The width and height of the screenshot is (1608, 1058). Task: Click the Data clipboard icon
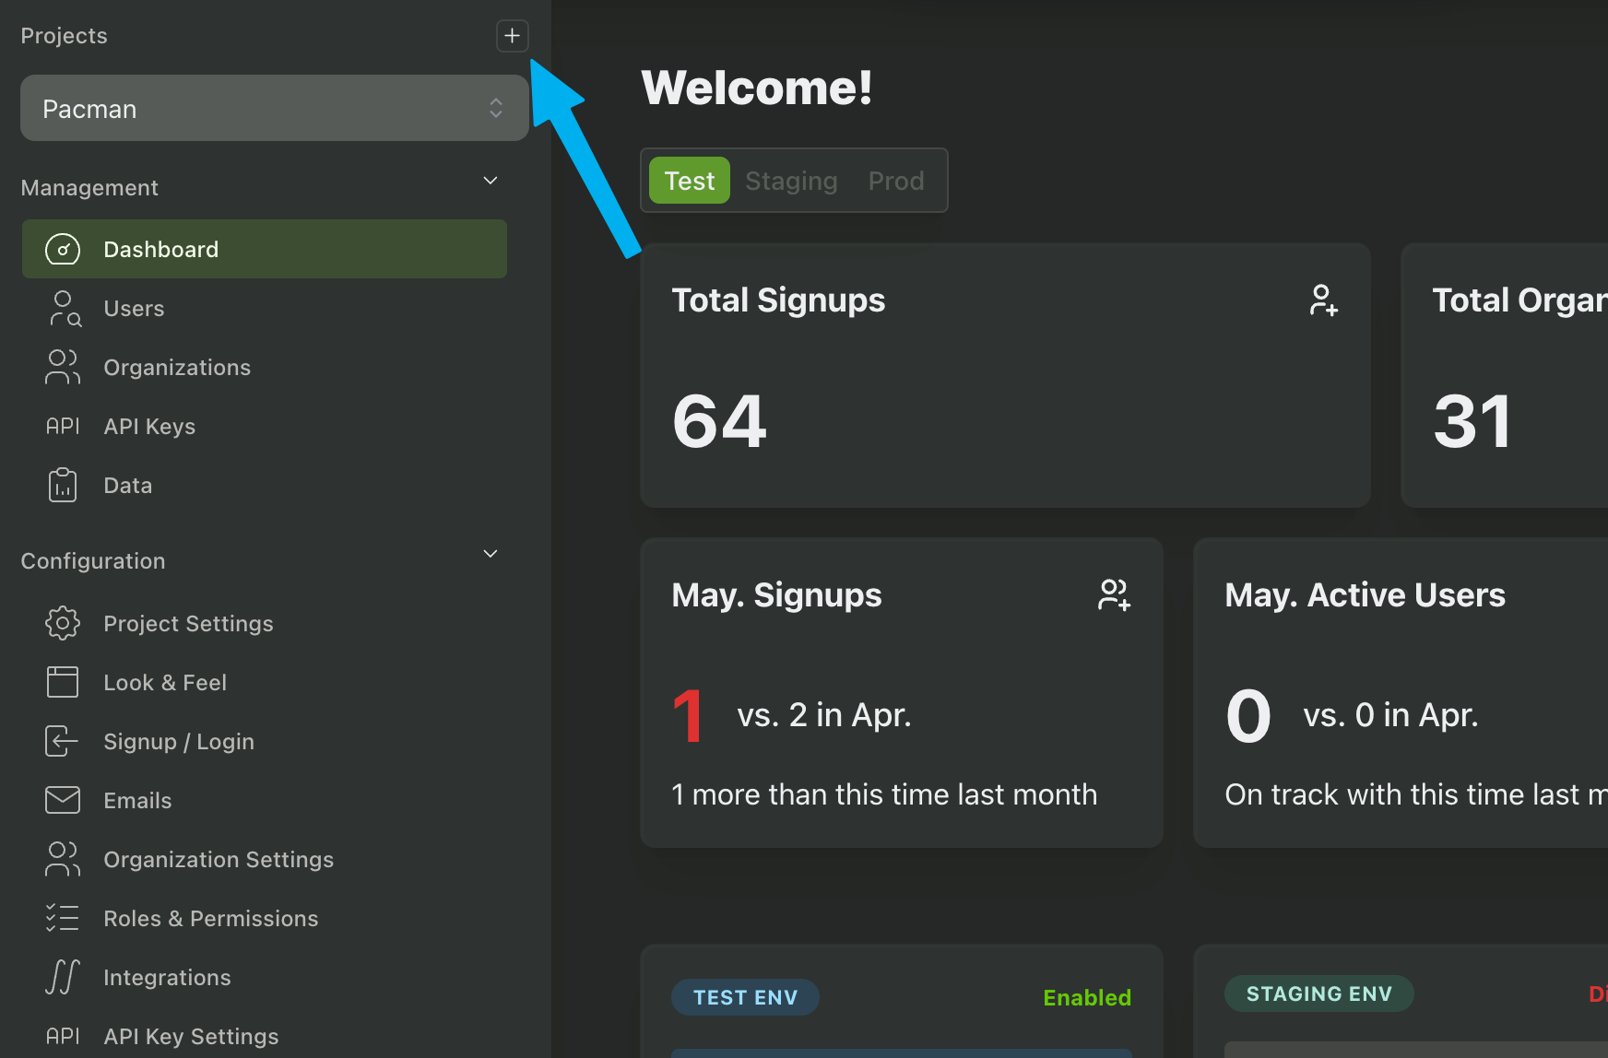click(63, 486)
